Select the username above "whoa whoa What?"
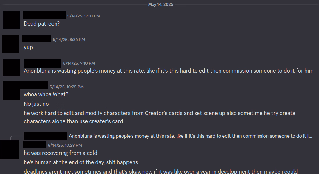 coord(35,85)
